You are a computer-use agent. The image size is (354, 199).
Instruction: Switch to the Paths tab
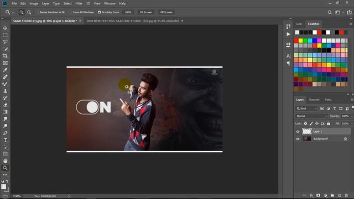point(328,99)
